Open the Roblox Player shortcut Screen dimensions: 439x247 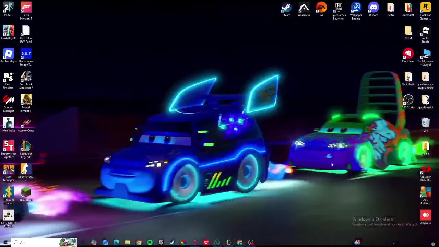point(9,55)
